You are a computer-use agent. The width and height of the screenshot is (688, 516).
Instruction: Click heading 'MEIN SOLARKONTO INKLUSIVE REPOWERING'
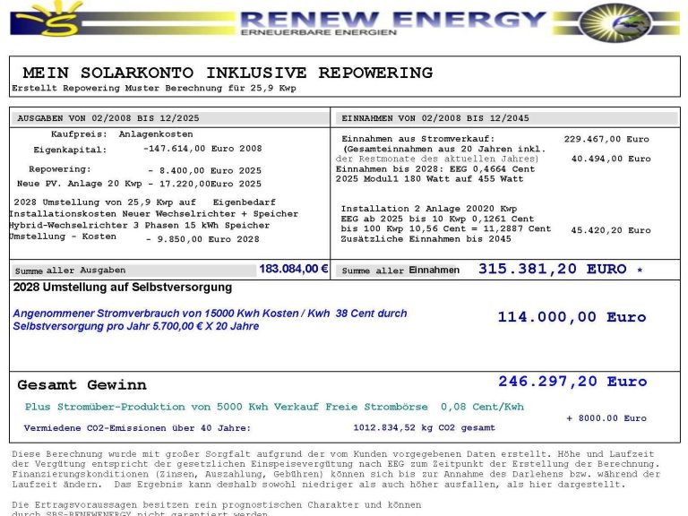(x=228, y=73)
